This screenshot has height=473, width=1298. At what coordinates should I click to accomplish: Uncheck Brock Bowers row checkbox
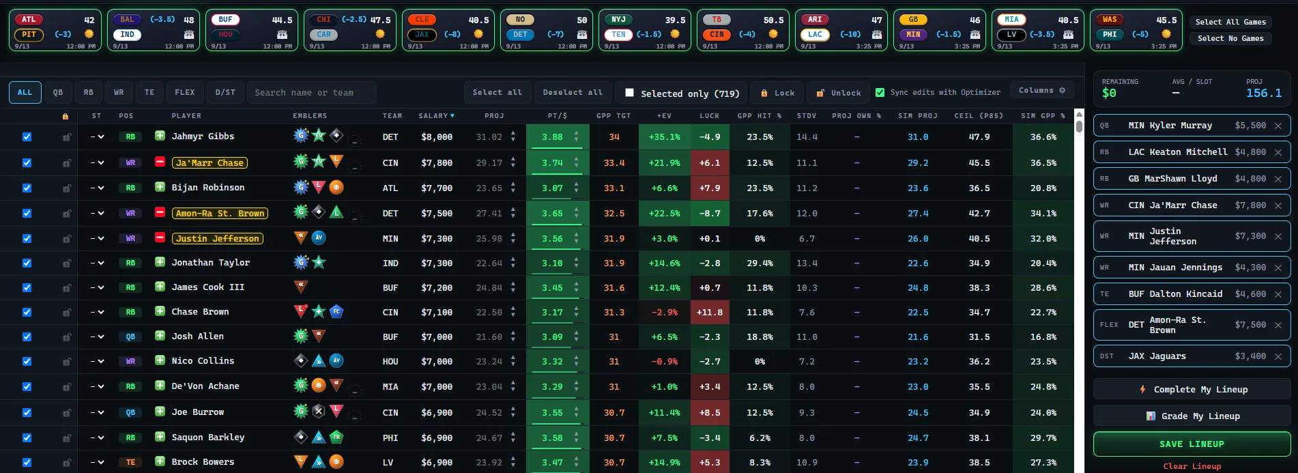pyautogui.click(x=27, y=463)
